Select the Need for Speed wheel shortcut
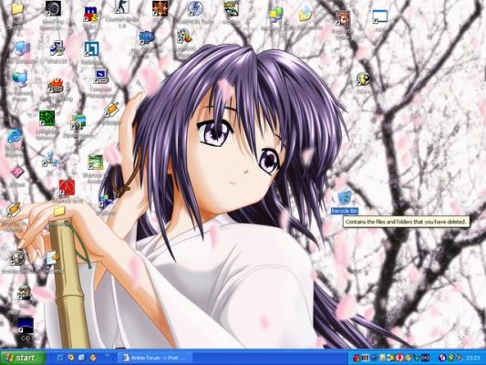 53,8
